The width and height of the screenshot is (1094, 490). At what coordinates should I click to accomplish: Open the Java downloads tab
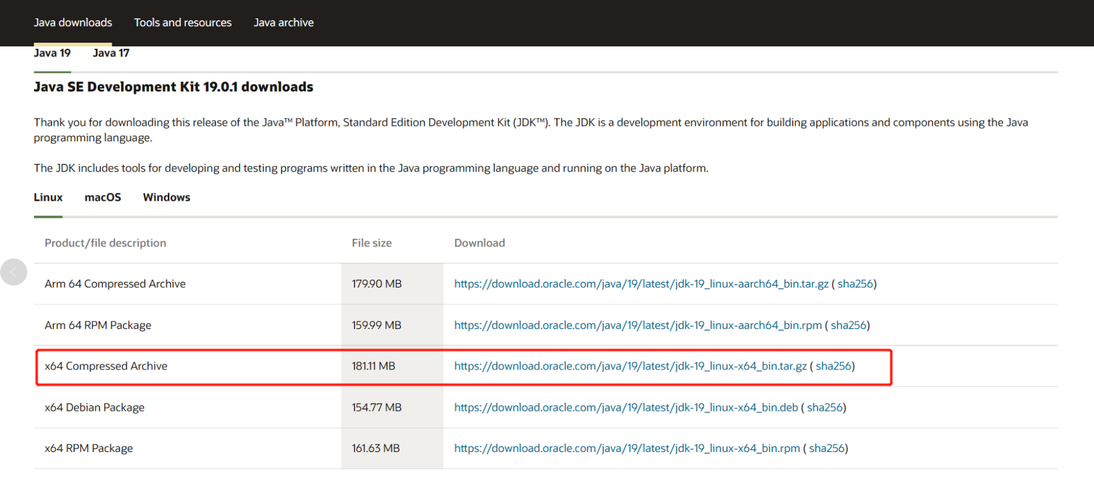click(72, 23)
